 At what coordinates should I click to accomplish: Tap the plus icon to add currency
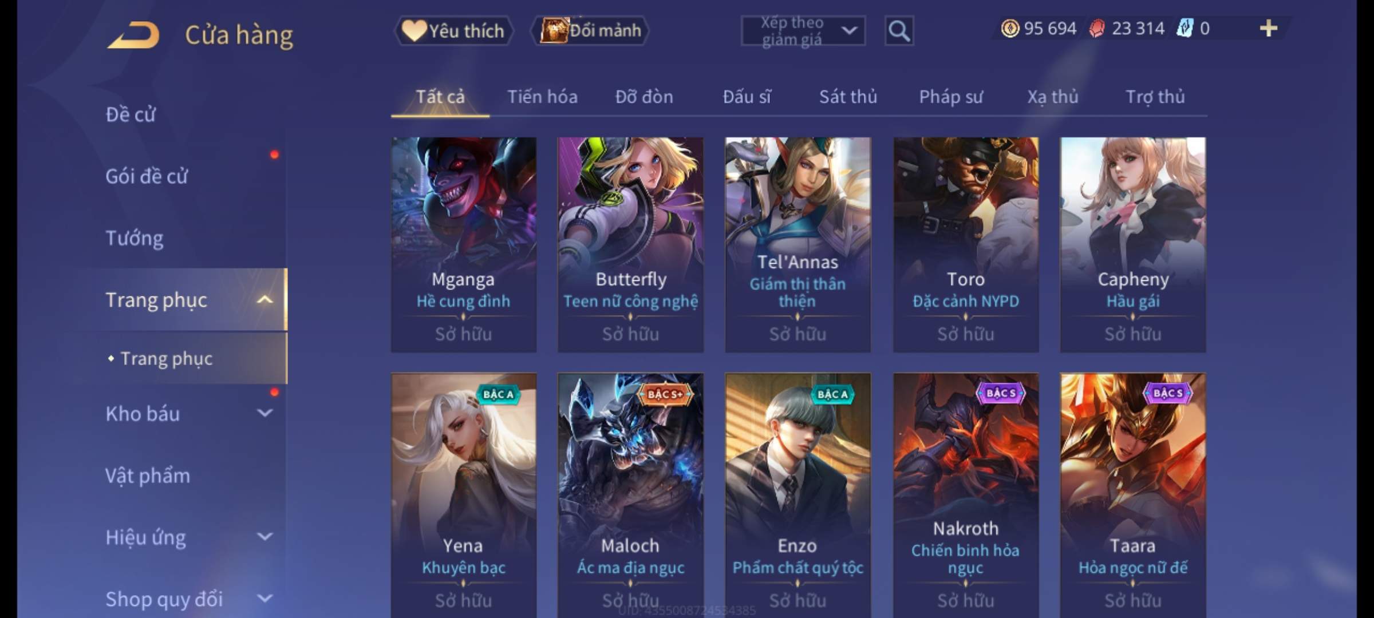pyautogui.click(x=1268, y=29)
